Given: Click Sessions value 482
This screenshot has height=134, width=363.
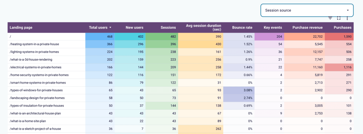Looking at the screenshot, I should (x=173, y=37).
